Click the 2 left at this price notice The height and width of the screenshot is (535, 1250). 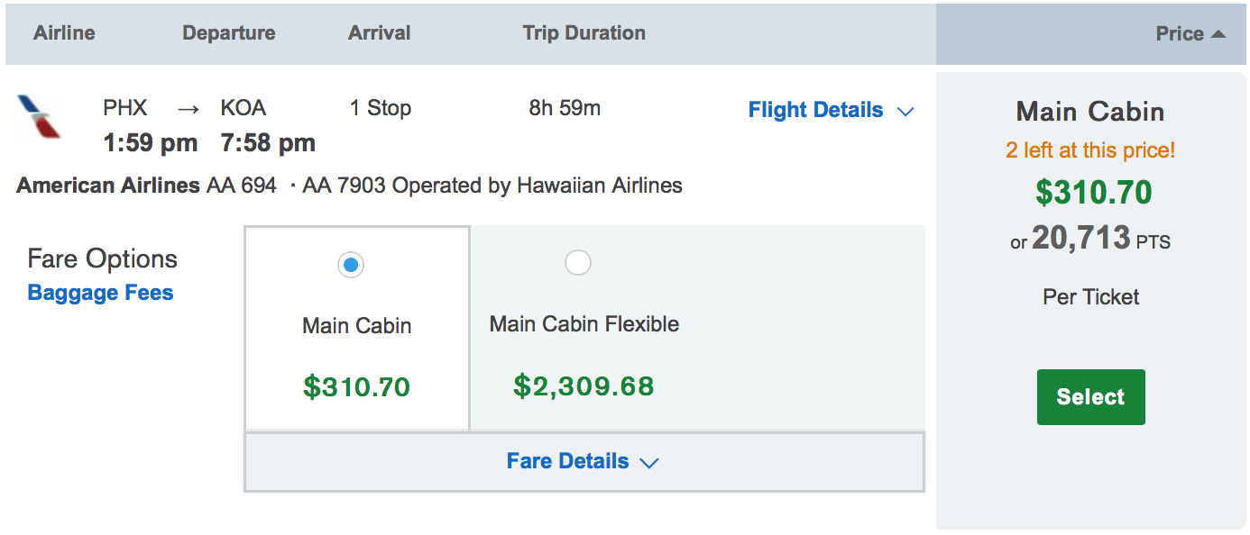coord(1090,150)
